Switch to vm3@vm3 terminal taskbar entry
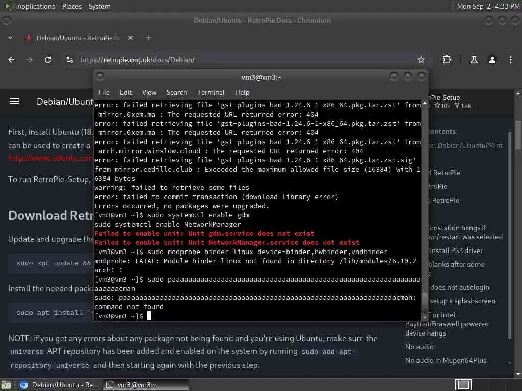 [x=146, y=385]
